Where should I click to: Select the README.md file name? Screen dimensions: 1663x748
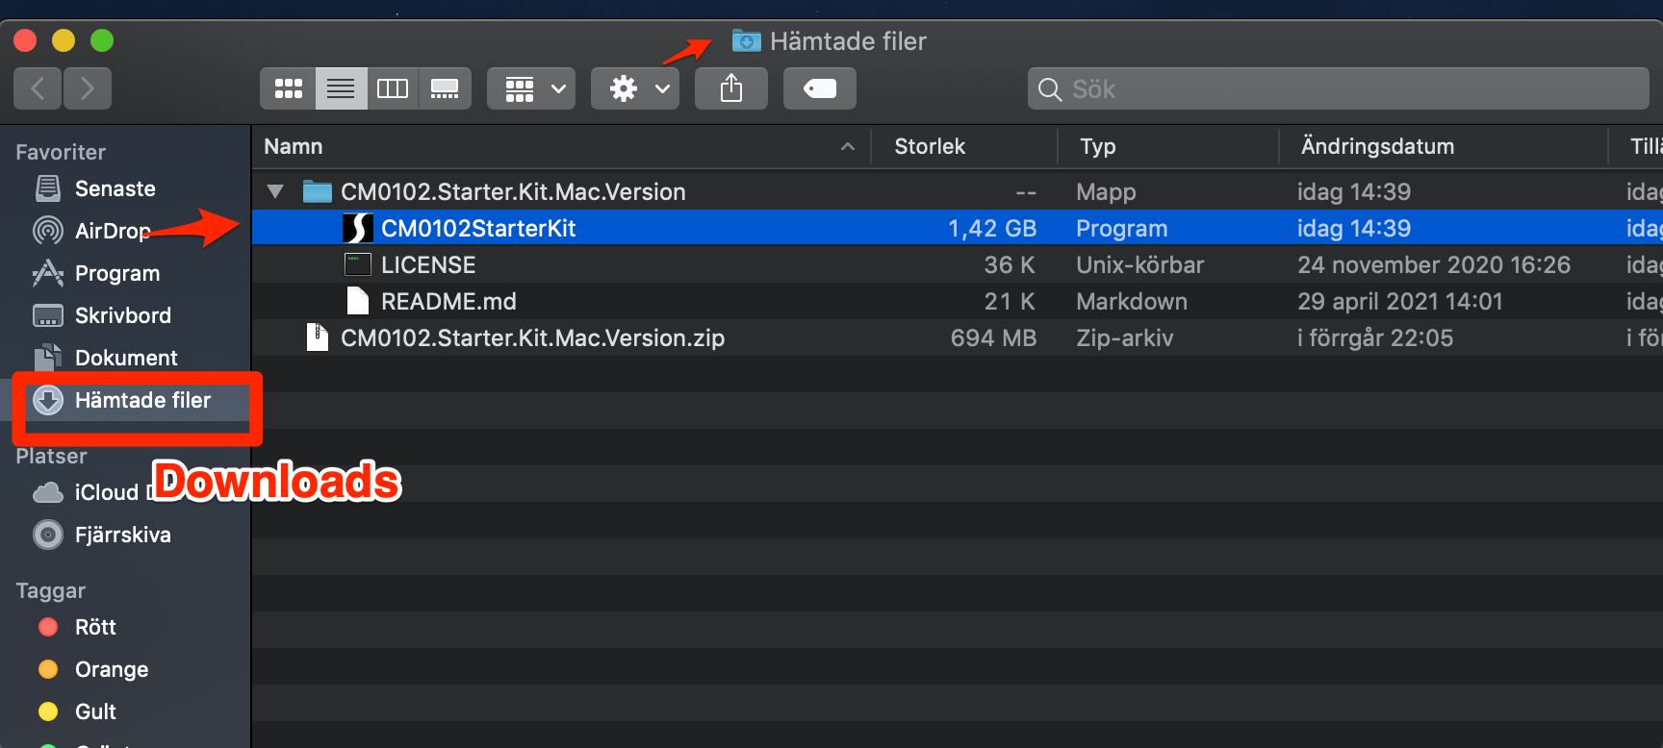tap(448, 301)
